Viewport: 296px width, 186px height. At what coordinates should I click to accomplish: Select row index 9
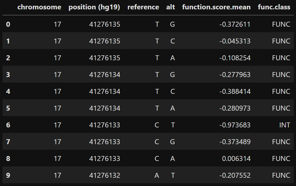(x=8, y=175)
